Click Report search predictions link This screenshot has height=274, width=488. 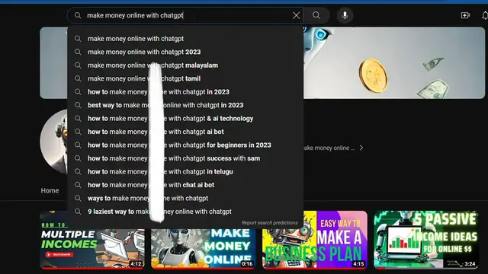(x=269, y=223)
